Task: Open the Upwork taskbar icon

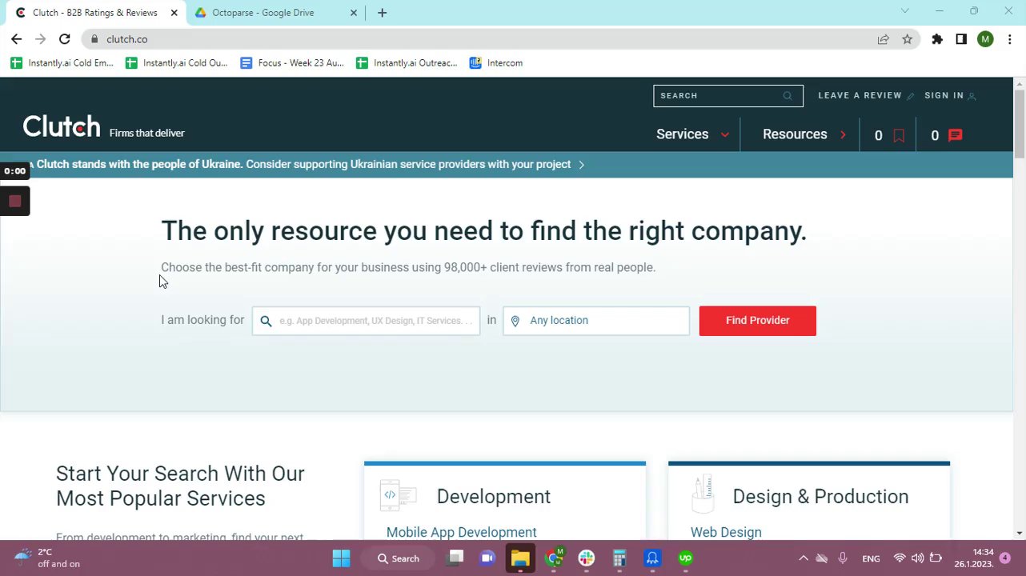Action: pos(686,558)
